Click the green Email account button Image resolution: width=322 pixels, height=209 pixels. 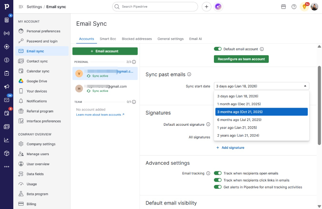105,51
